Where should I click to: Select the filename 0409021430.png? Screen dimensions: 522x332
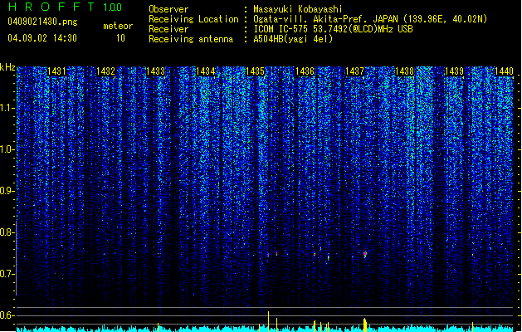tap(42, 22)
